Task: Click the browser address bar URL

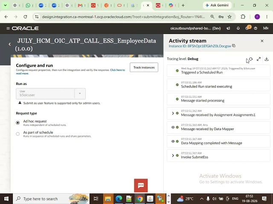Action: [x=123, y=17]
